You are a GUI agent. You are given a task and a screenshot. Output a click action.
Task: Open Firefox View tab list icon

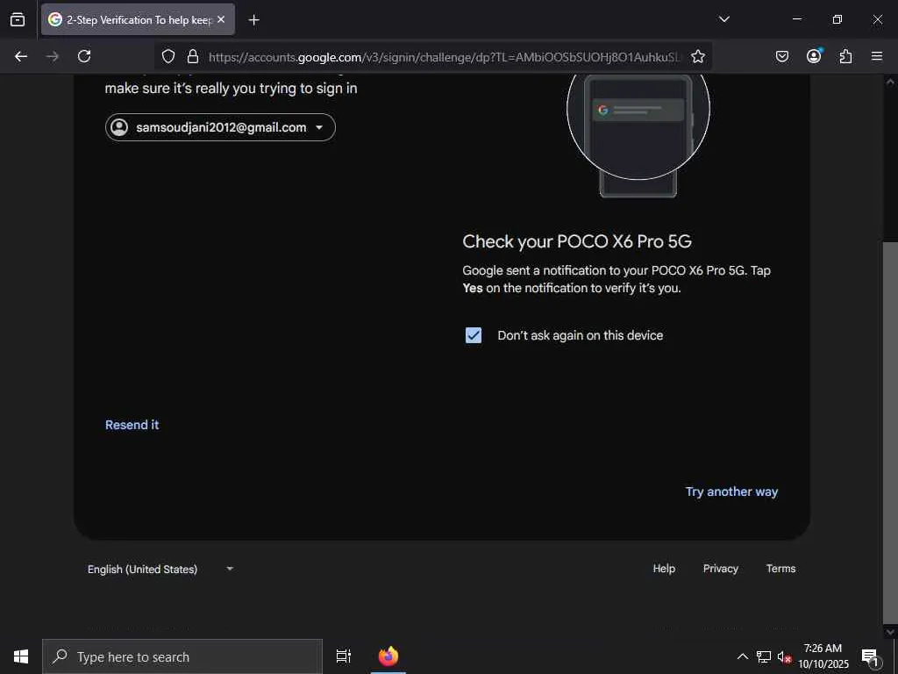18,19
